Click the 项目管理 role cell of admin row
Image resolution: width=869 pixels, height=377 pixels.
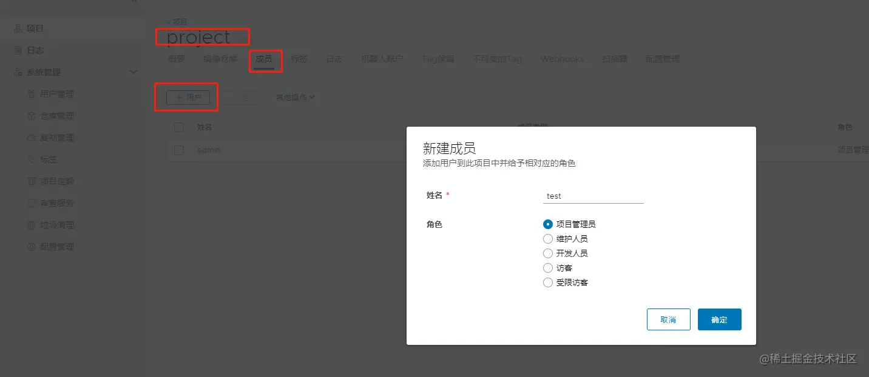(x=853, y=150)
